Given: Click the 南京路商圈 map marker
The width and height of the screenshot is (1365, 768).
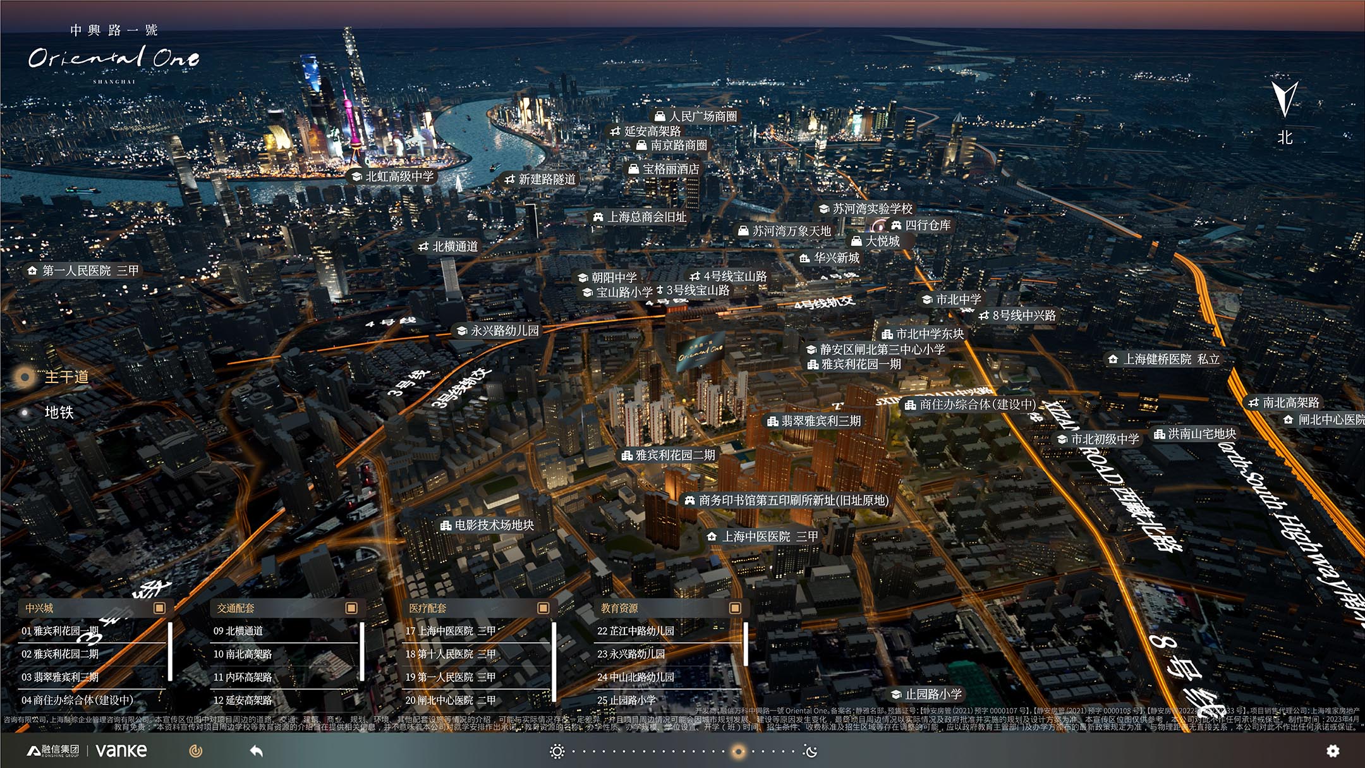Looking at the screenshot, I should [x=672, y=145].
